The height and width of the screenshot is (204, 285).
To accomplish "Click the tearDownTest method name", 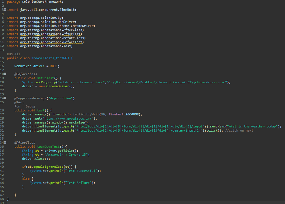I will tap(48, 147).
